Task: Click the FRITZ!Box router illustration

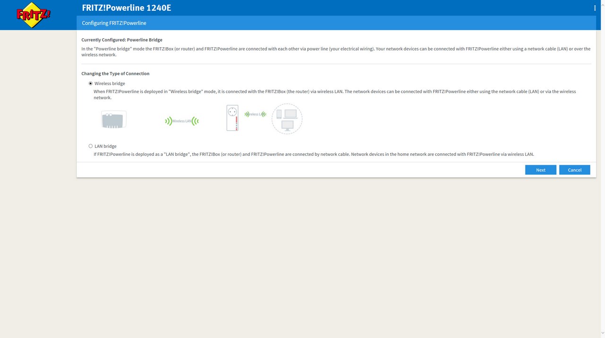Action: [x=114, y=119]
